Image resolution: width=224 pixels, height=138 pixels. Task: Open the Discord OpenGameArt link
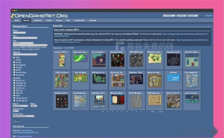point(26,131)
